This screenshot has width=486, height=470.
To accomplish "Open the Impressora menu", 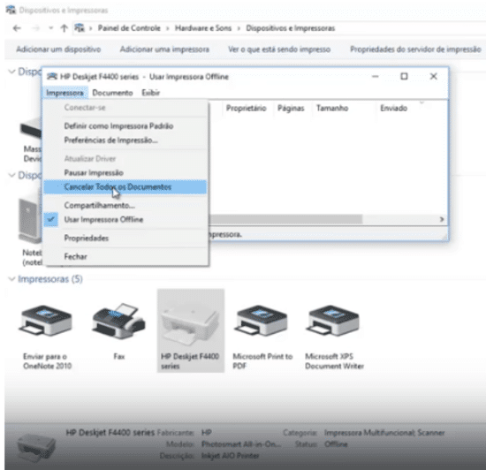I will 65,93.
